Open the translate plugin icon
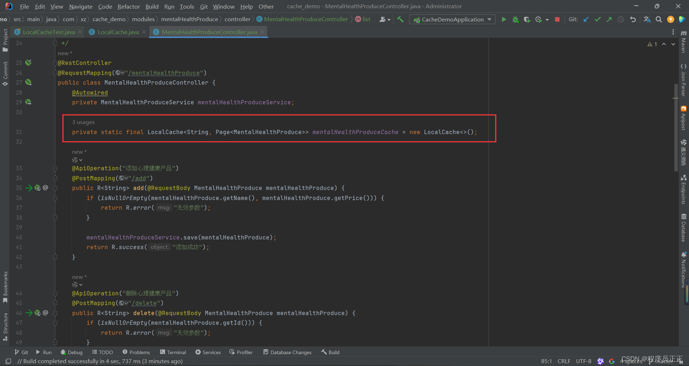 click(647, 19)
